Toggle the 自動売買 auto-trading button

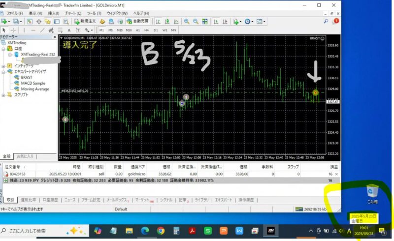pyautogui.click(x=138, y=22)
